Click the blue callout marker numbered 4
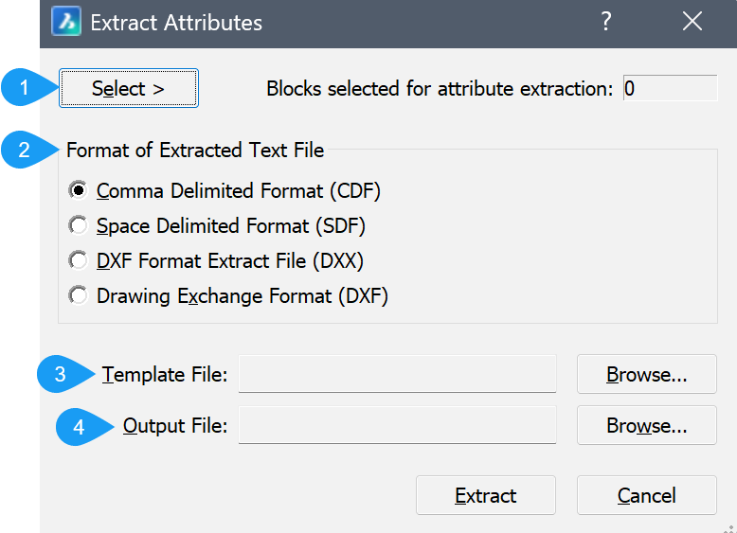Screen dimensions: 737x533 (x=81, y=427)
